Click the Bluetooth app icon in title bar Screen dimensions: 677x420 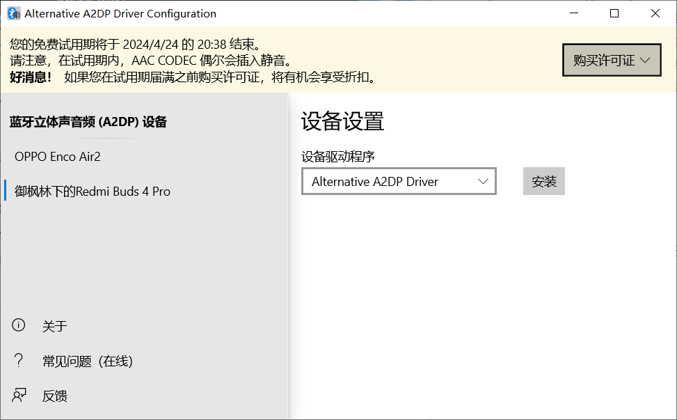pyautogui.click(x=12, y=13)
